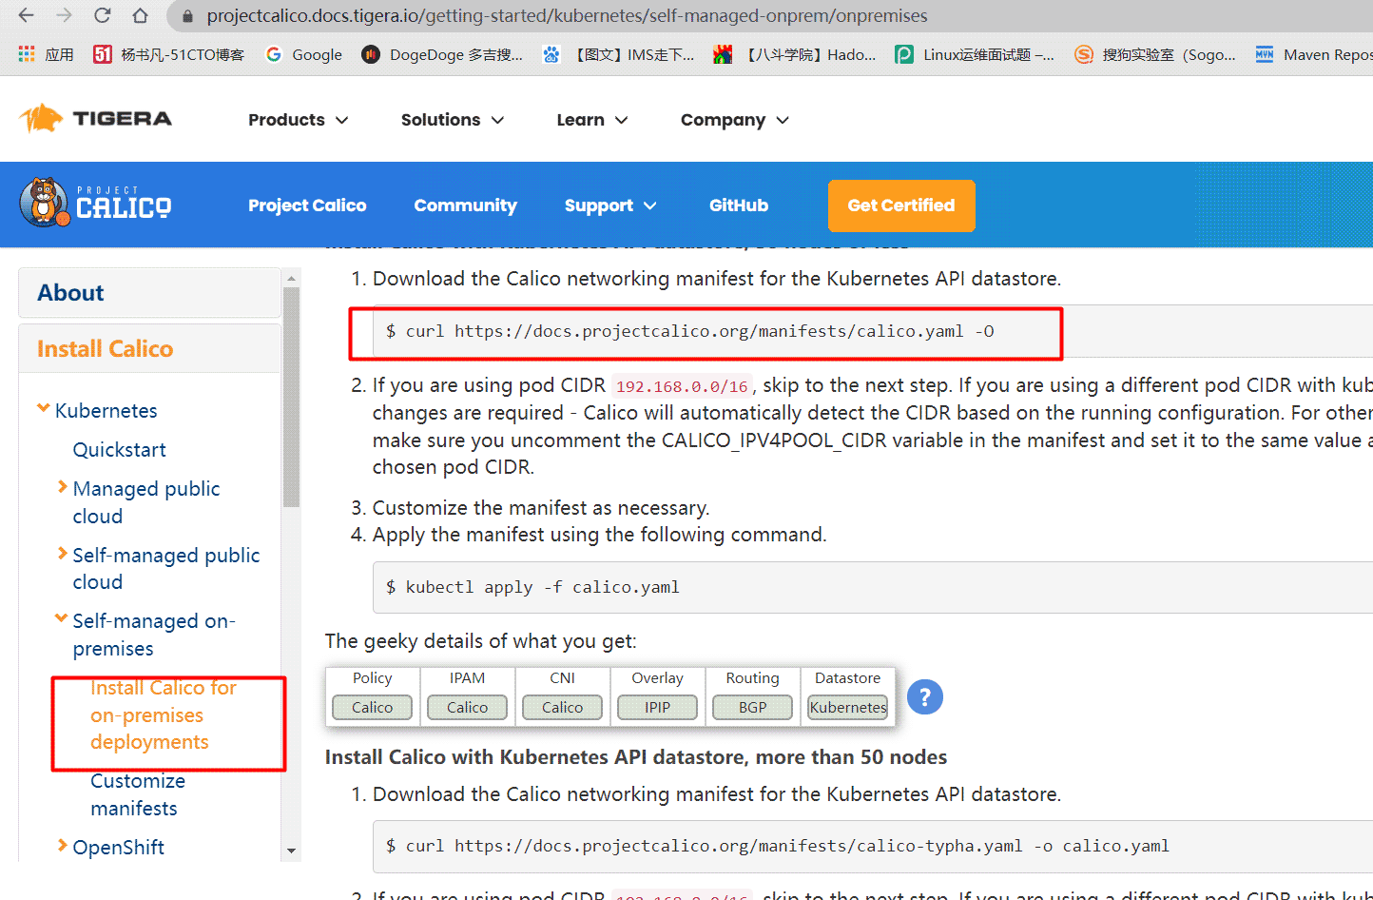The width and height of the screenshot is (1373, 900).
Task: Click the Routing BGP badge
Action: [x=752, y=707]
